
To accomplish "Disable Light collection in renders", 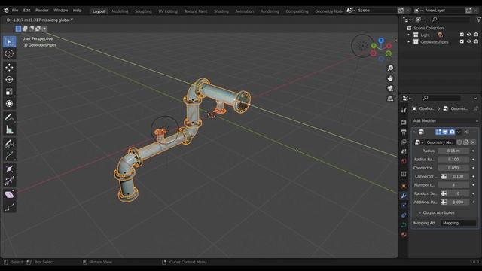I will [476, 35].
